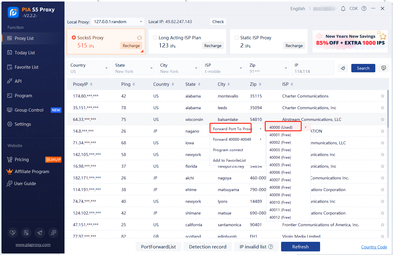Click the Refresh button
The height and width of the screenshot is (255, 393).
pos(300,247)
